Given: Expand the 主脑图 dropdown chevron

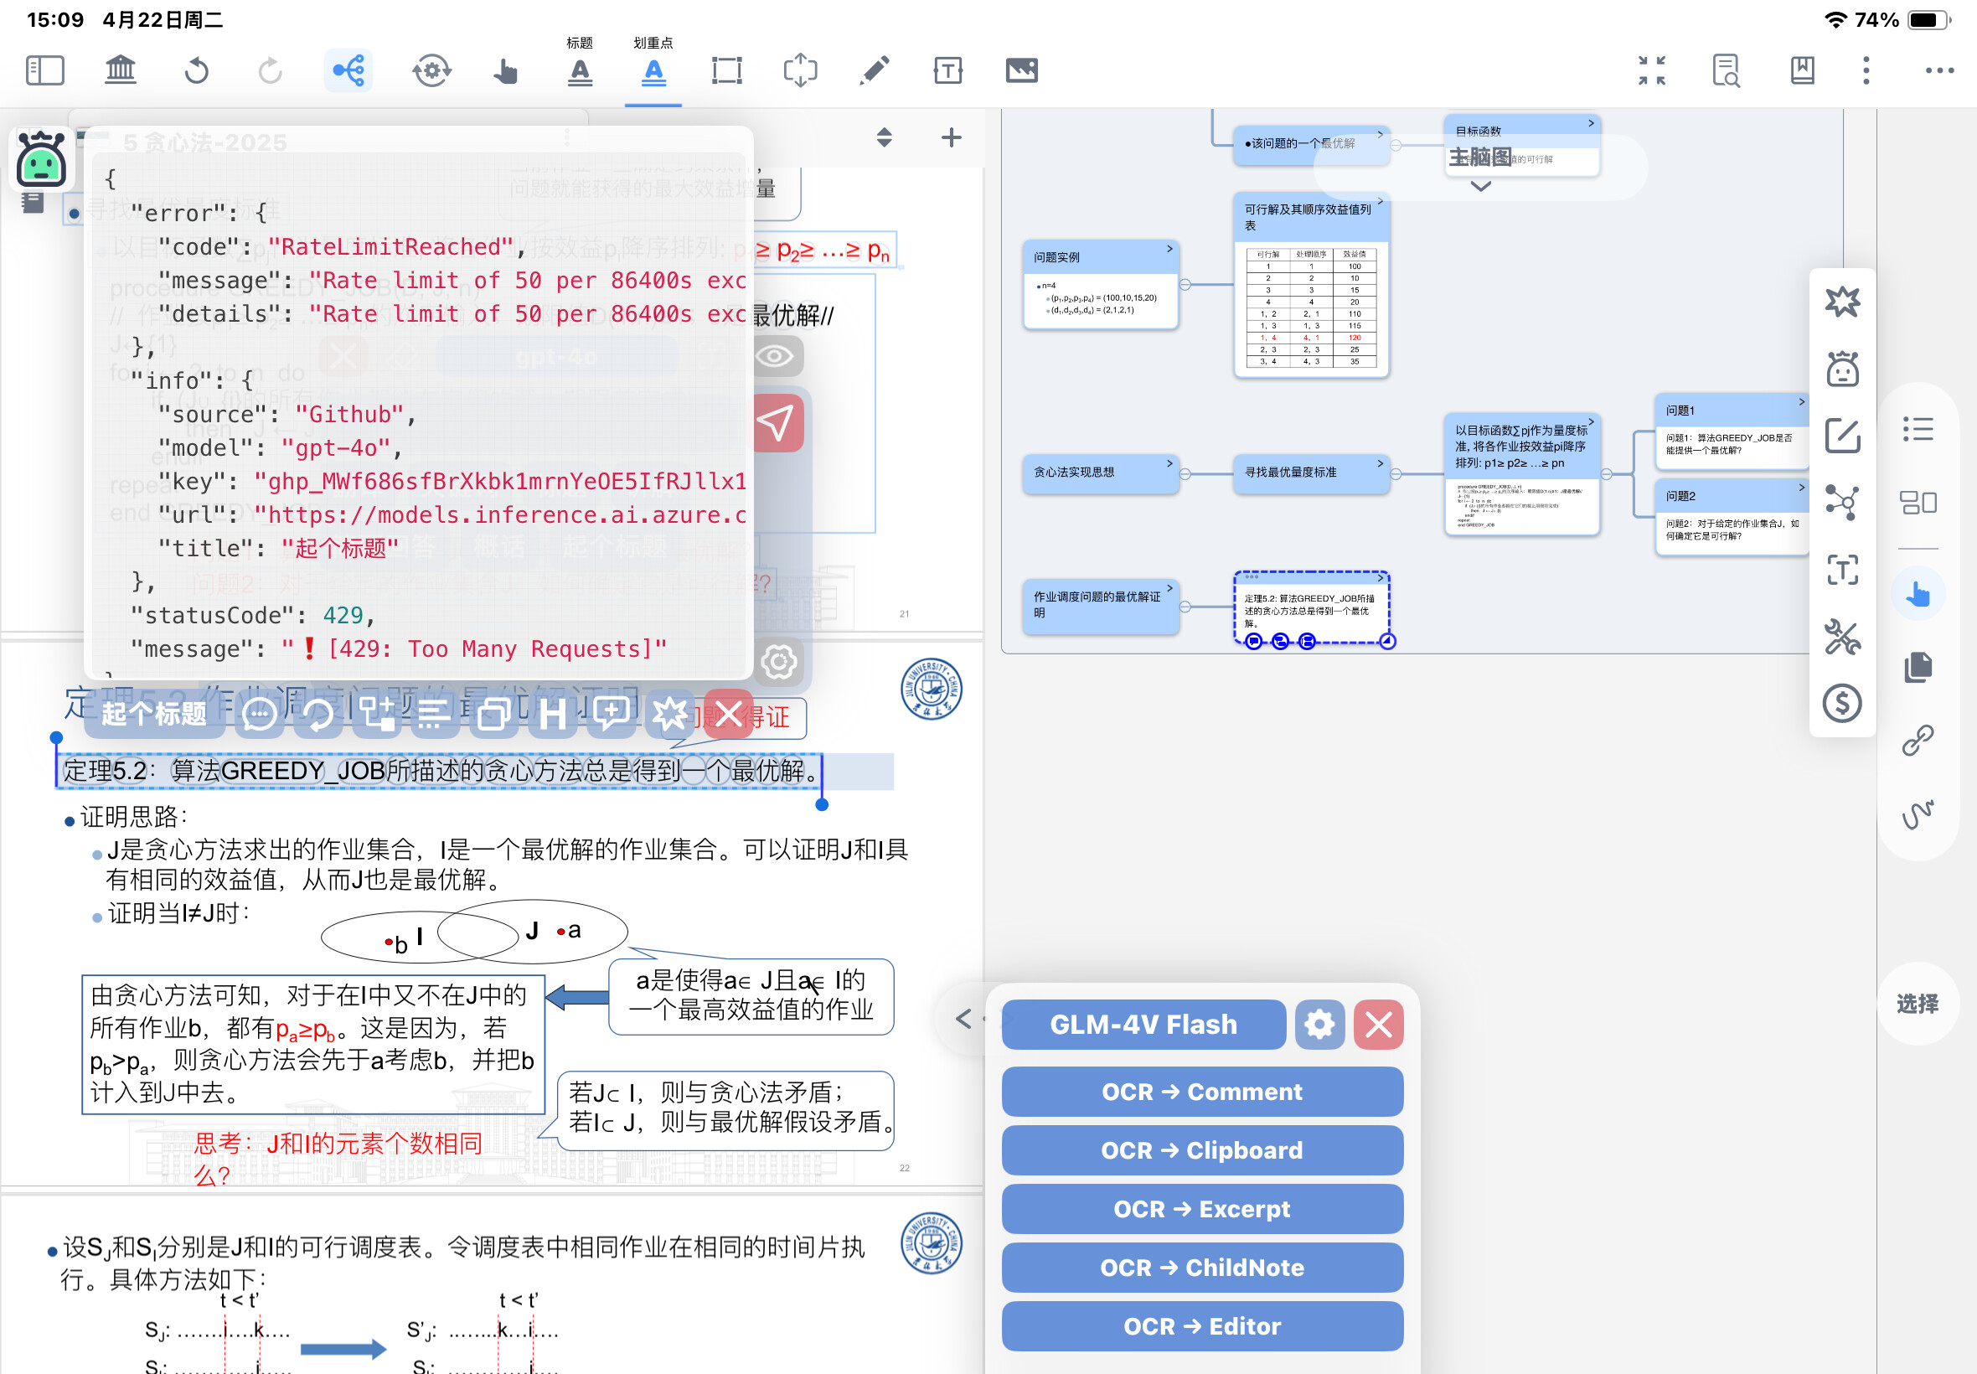Looking at the screenshot, I should 1480,186.
